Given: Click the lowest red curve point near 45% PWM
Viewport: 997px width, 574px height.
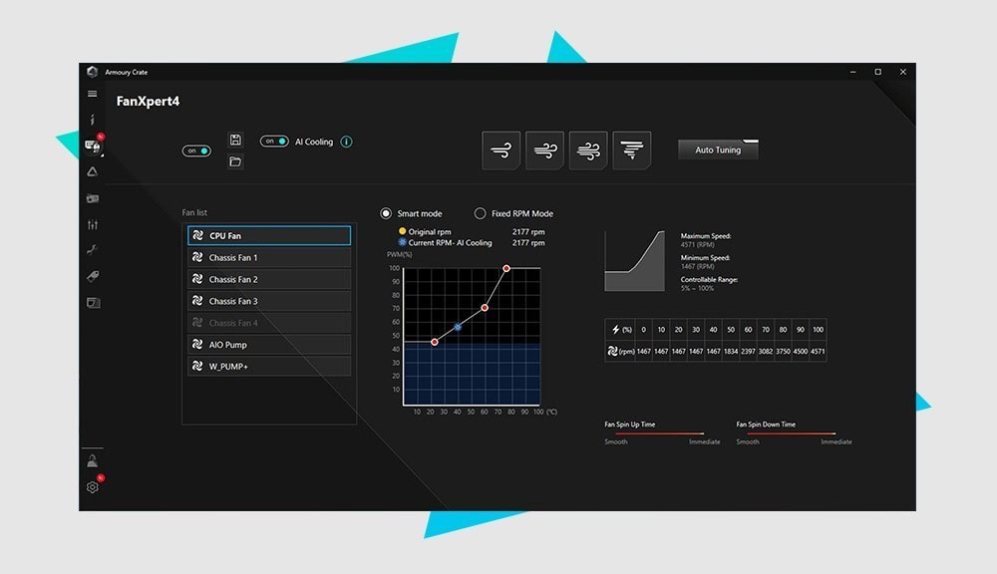Looking at the screenshot, I should 435,342.
